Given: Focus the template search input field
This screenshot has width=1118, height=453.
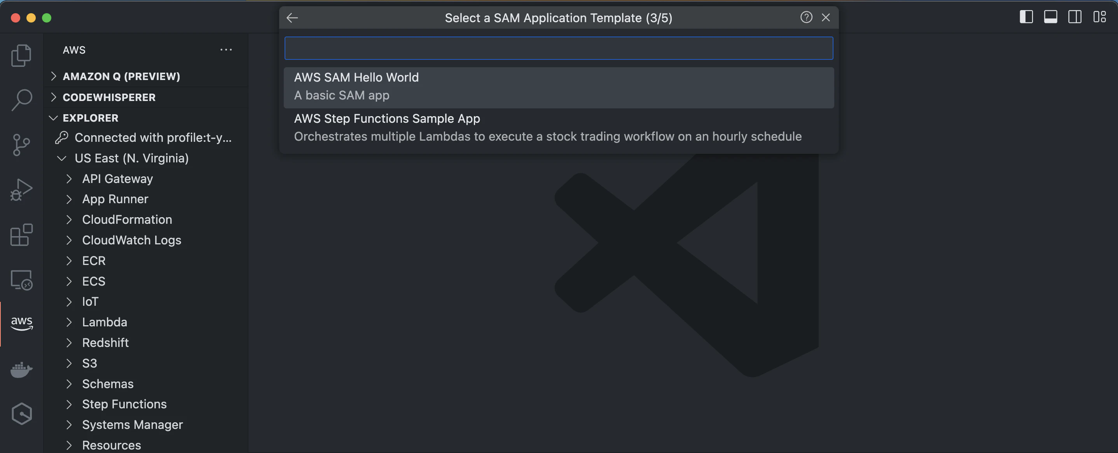Looking at the screenshot, I should click(x=559, y=48).
